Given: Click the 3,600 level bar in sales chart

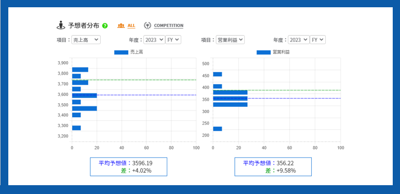Looking at the screenshot, I should 85,95.
